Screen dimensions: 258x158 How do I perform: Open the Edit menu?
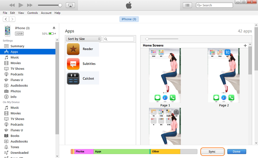pyautogui.click(x=12, y=13)
